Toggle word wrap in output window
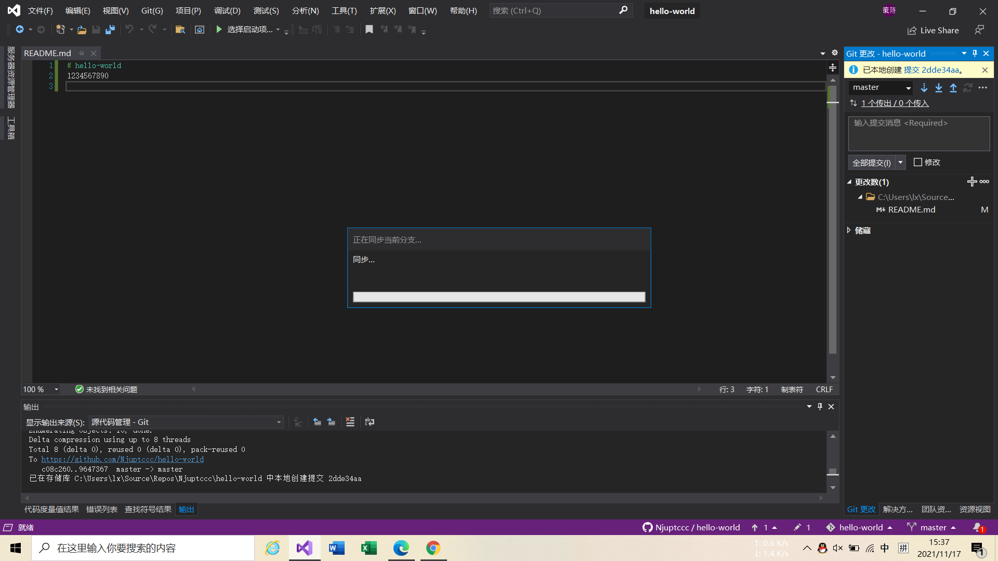This screenshot has height=561, width=998. tap(370, 422)
